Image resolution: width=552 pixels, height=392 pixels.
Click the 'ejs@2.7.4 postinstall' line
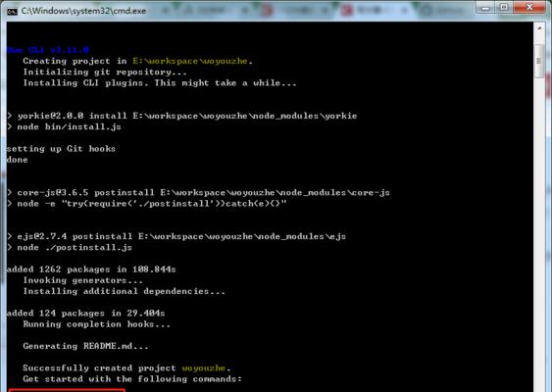(x=176, y=236)
